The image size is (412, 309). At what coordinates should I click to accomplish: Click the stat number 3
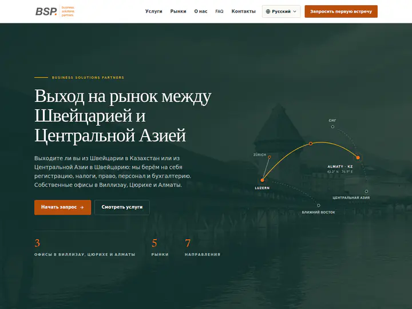click(37, 243)
